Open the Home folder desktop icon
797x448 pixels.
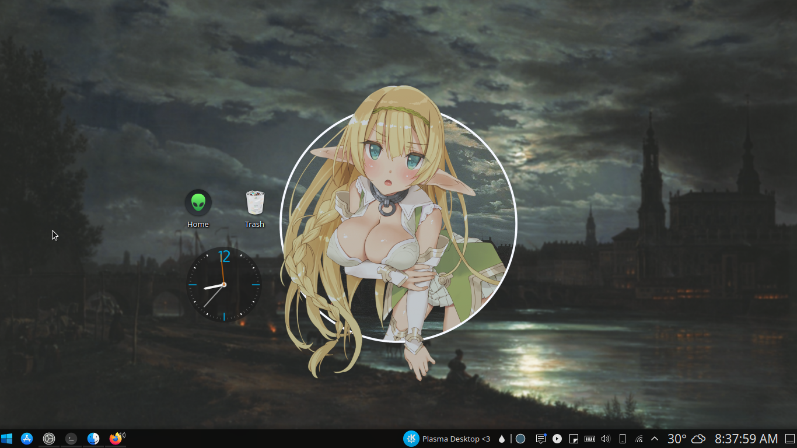pyautogui.click(x=198, y=209)
